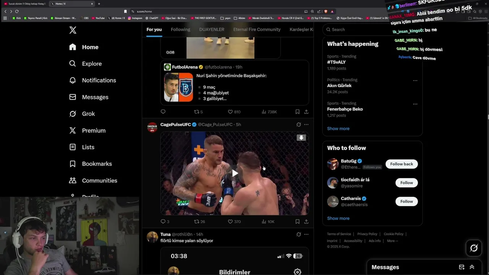489x275 pixels.
Task: Open the floating Grok button
Action: [474, 248]
